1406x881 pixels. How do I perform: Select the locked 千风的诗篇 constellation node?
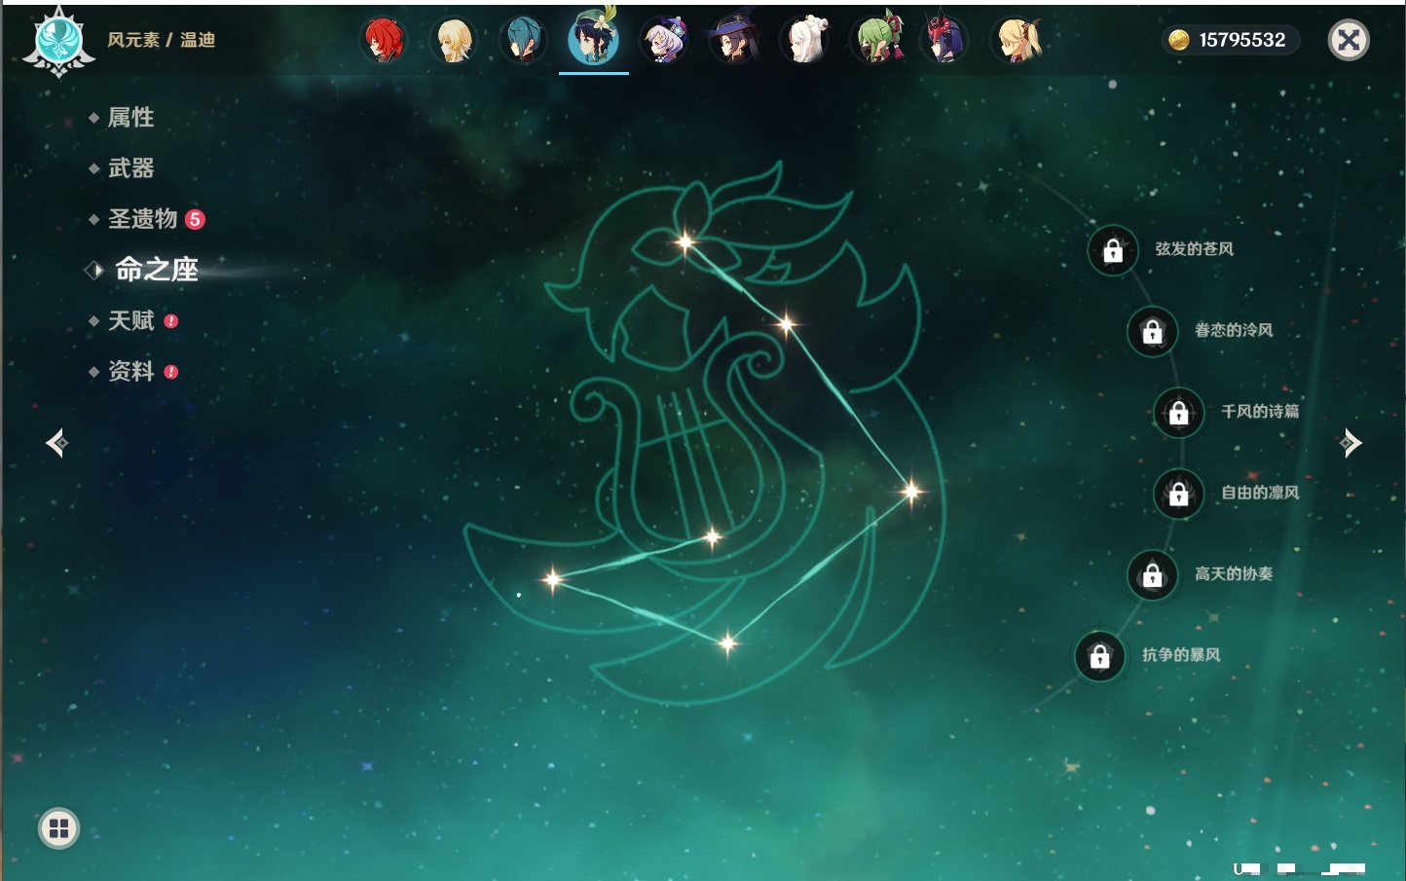point(1178,413)
